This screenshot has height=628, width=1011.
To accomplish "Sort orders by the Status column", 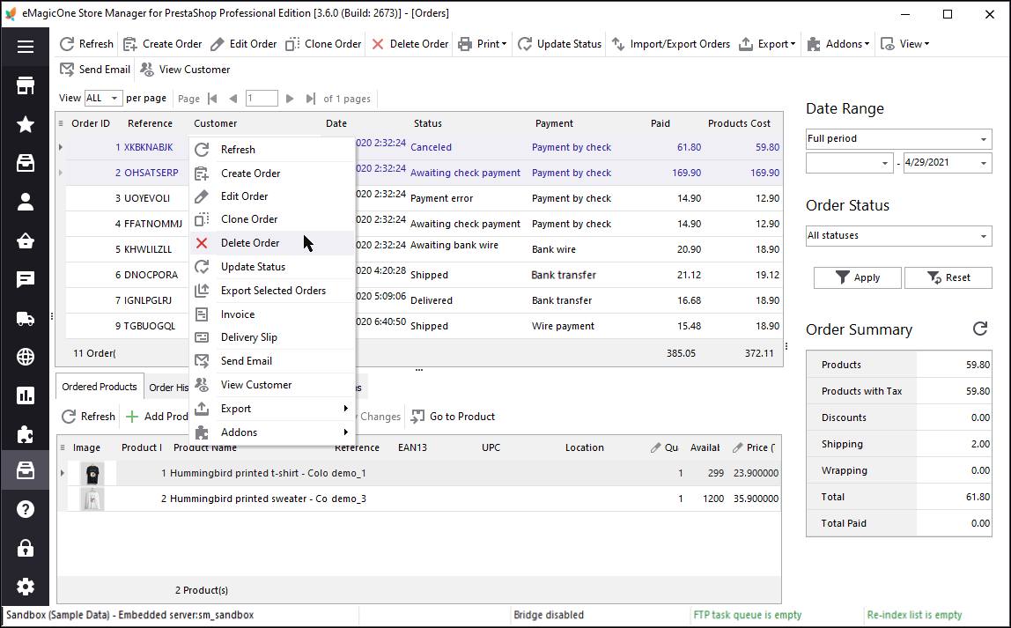I will [x=427, y=123].
